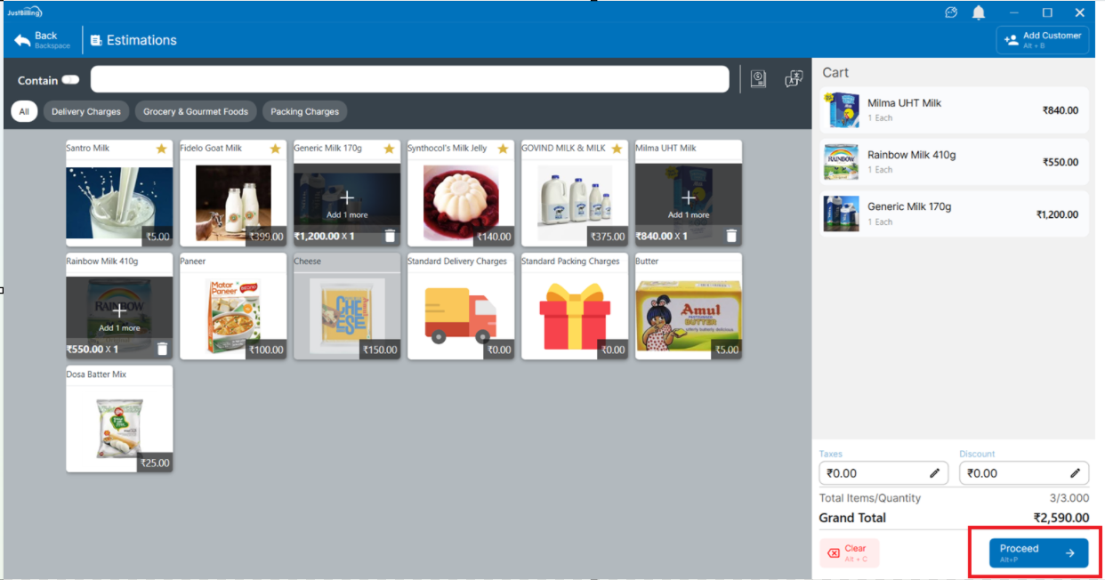Select the All category filter
The width and height of the screenshot is (1105, 580).
tap(24, 112)
